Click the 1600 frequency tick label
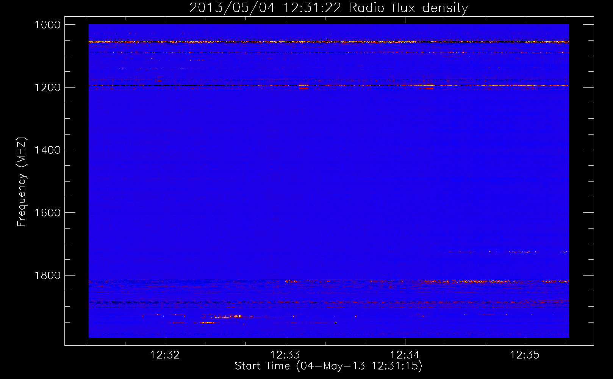 (47, 213)
